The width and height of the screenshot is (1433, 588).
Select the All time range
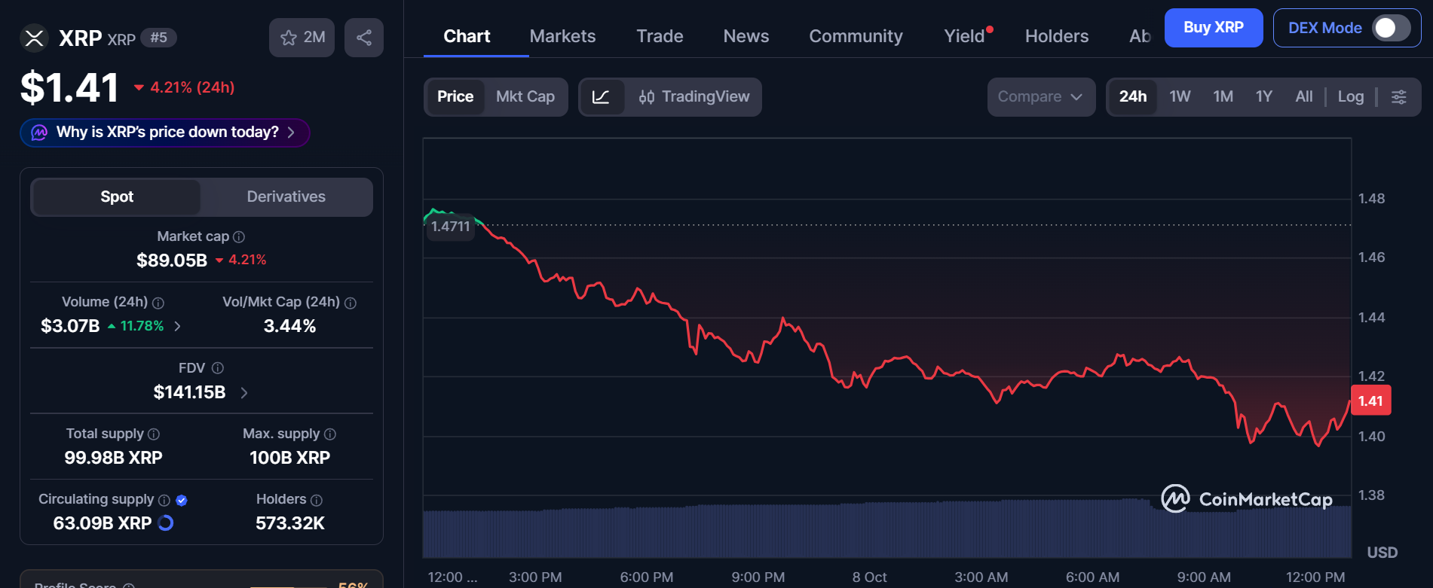1304,97
